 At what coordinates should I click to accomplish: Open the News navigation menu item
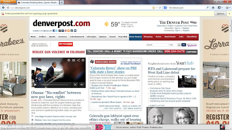pyautogui.click(x=33, y=37)
